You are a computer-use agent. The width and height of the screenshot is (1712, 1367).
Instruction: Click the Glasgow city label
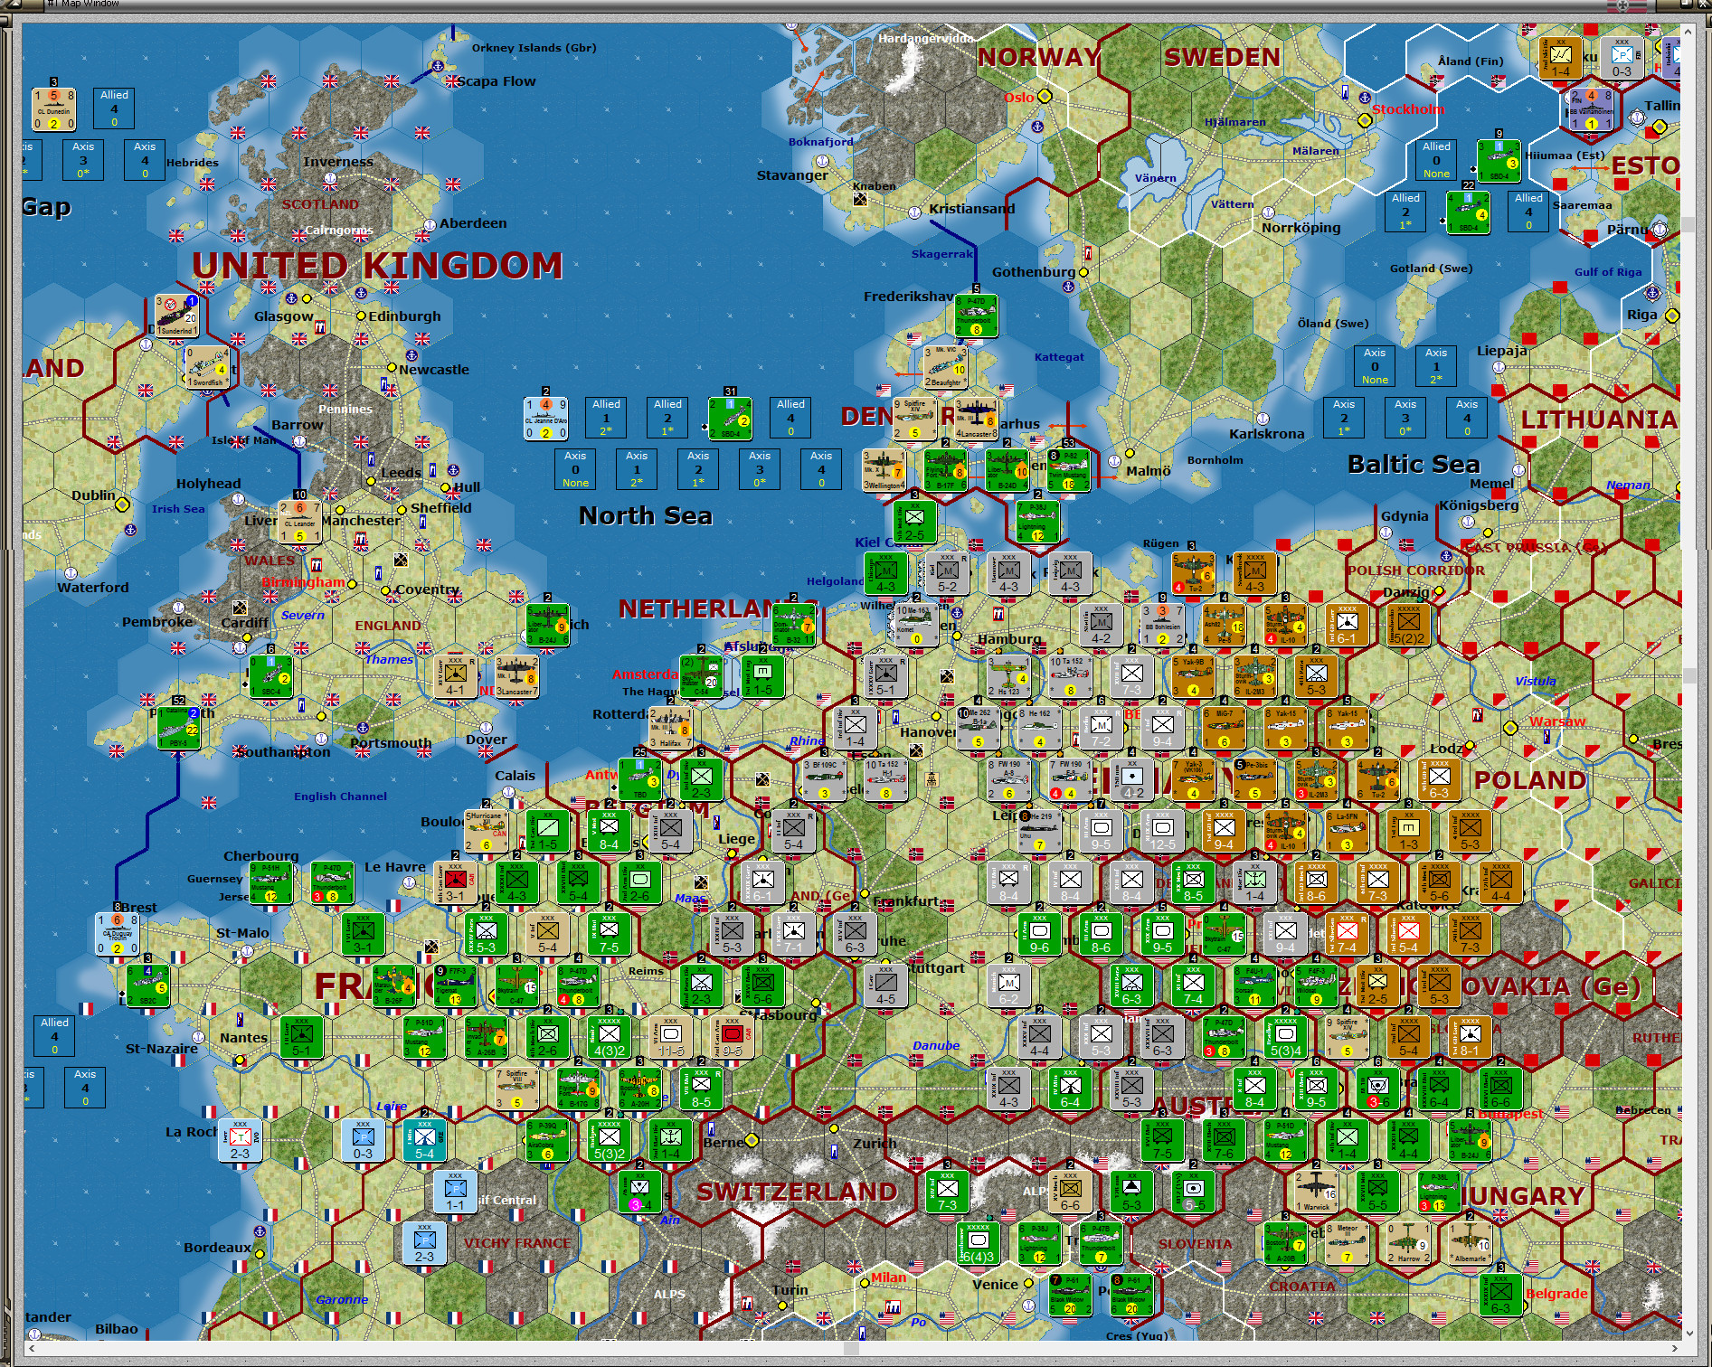click(283, 316)
